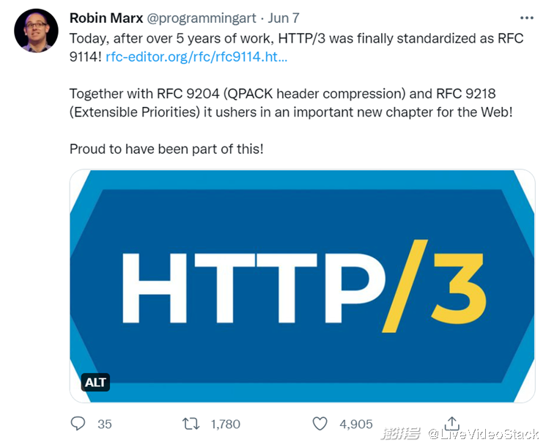This screenshot has height=445, width=546.
Task: Click the 1,780 retweets count
Action: pos(225,424)
